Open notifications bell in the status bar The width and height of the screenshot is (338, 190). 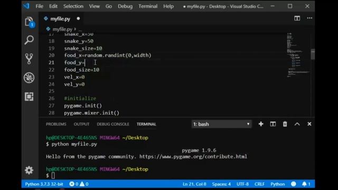coord(306,184)
